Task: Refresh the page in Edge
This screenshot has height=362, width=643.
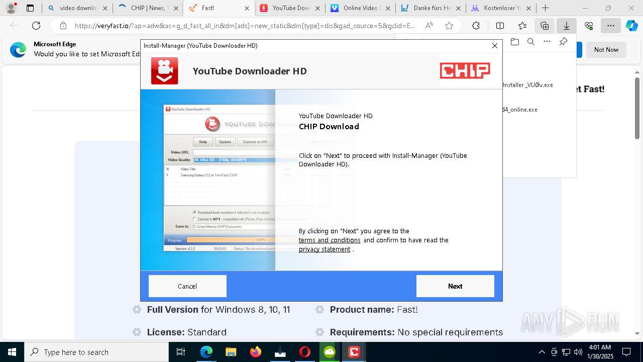Action: (36, 26)
